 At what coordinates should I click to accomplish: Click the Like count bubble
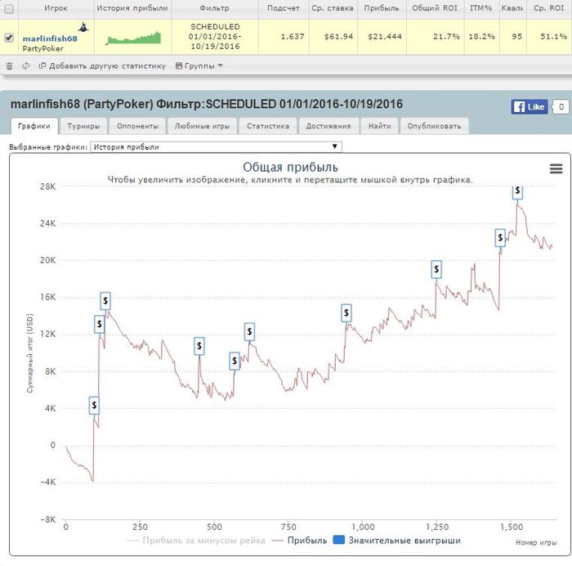pyautogui.click(x=561, y=107)
